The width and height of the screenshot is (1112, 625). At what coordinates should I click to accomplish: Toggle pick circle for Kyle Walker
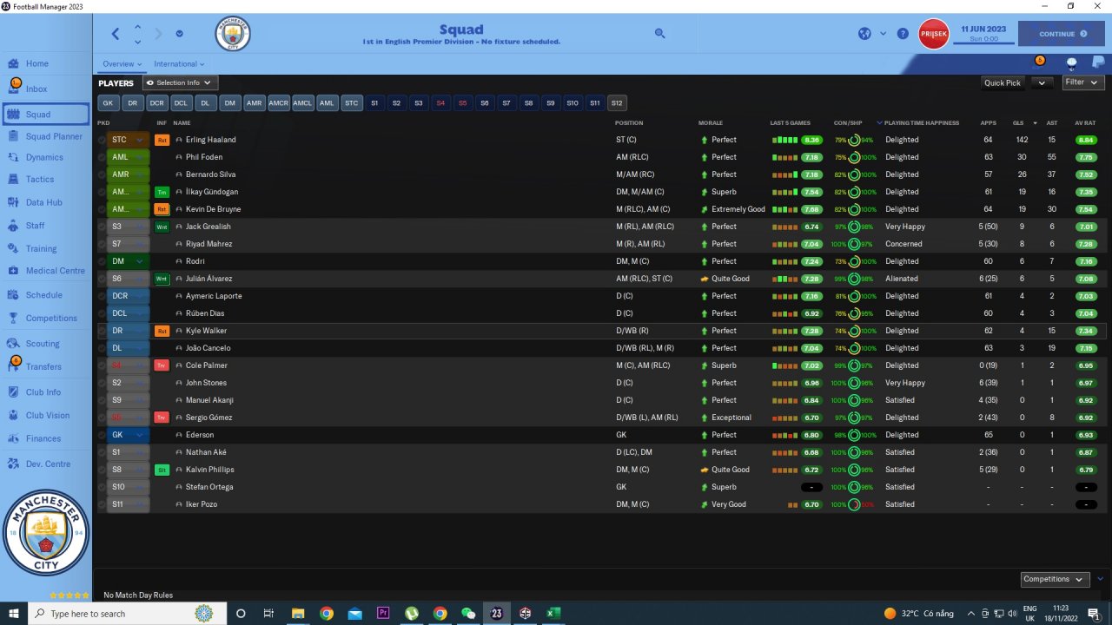[102, 331]
